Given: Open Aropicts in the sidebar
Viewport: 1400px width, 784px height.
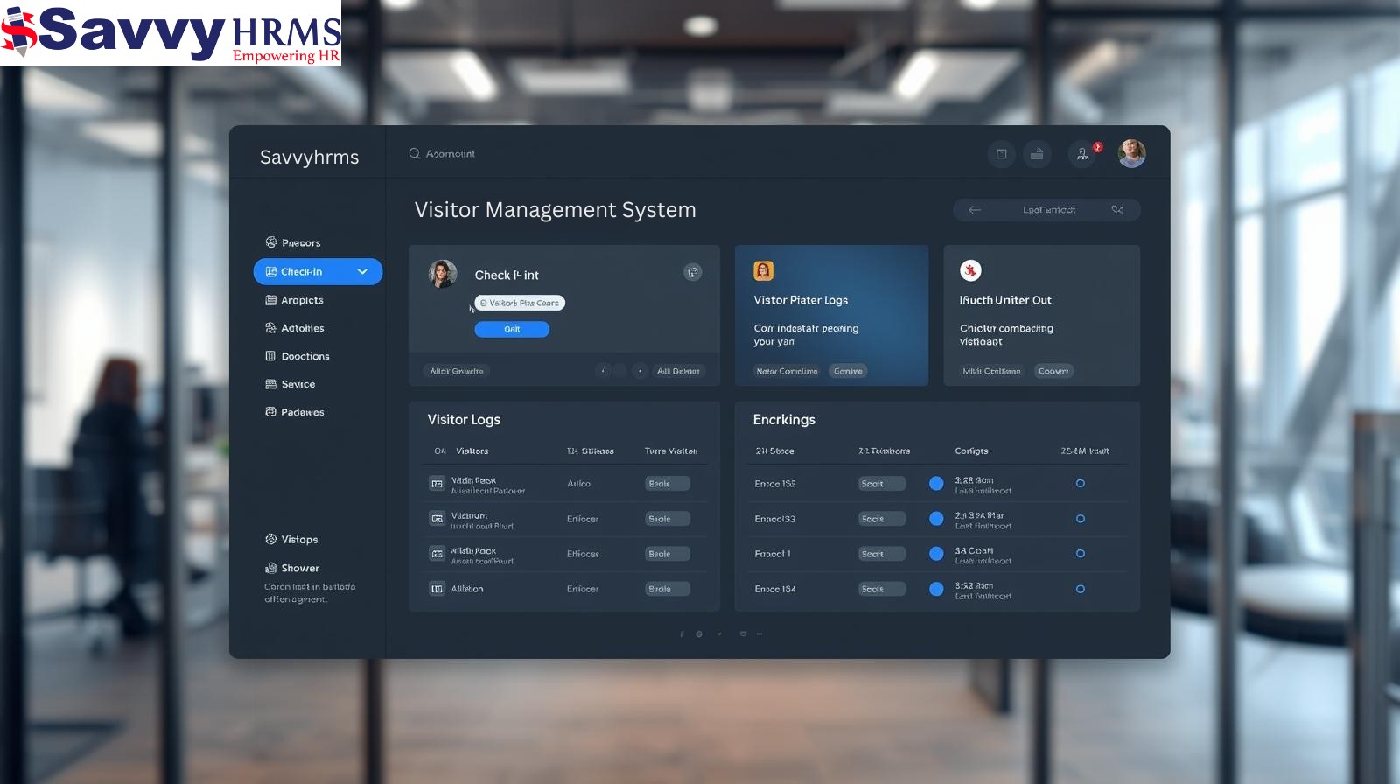Looking at the screenshot, I should click(302, 300).
